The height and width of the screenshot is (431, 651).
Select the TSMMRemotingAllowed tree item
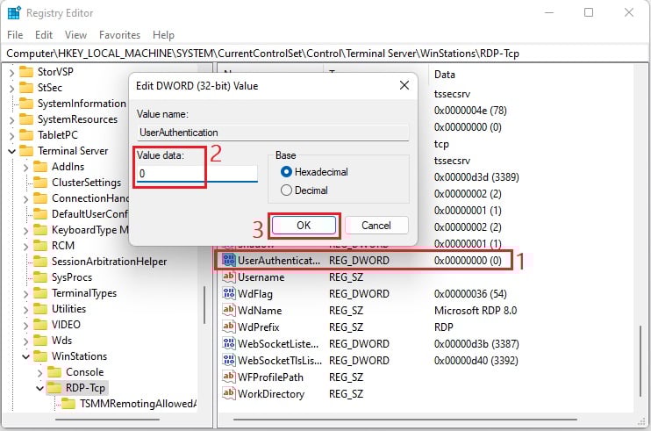[x=138, y=404]
